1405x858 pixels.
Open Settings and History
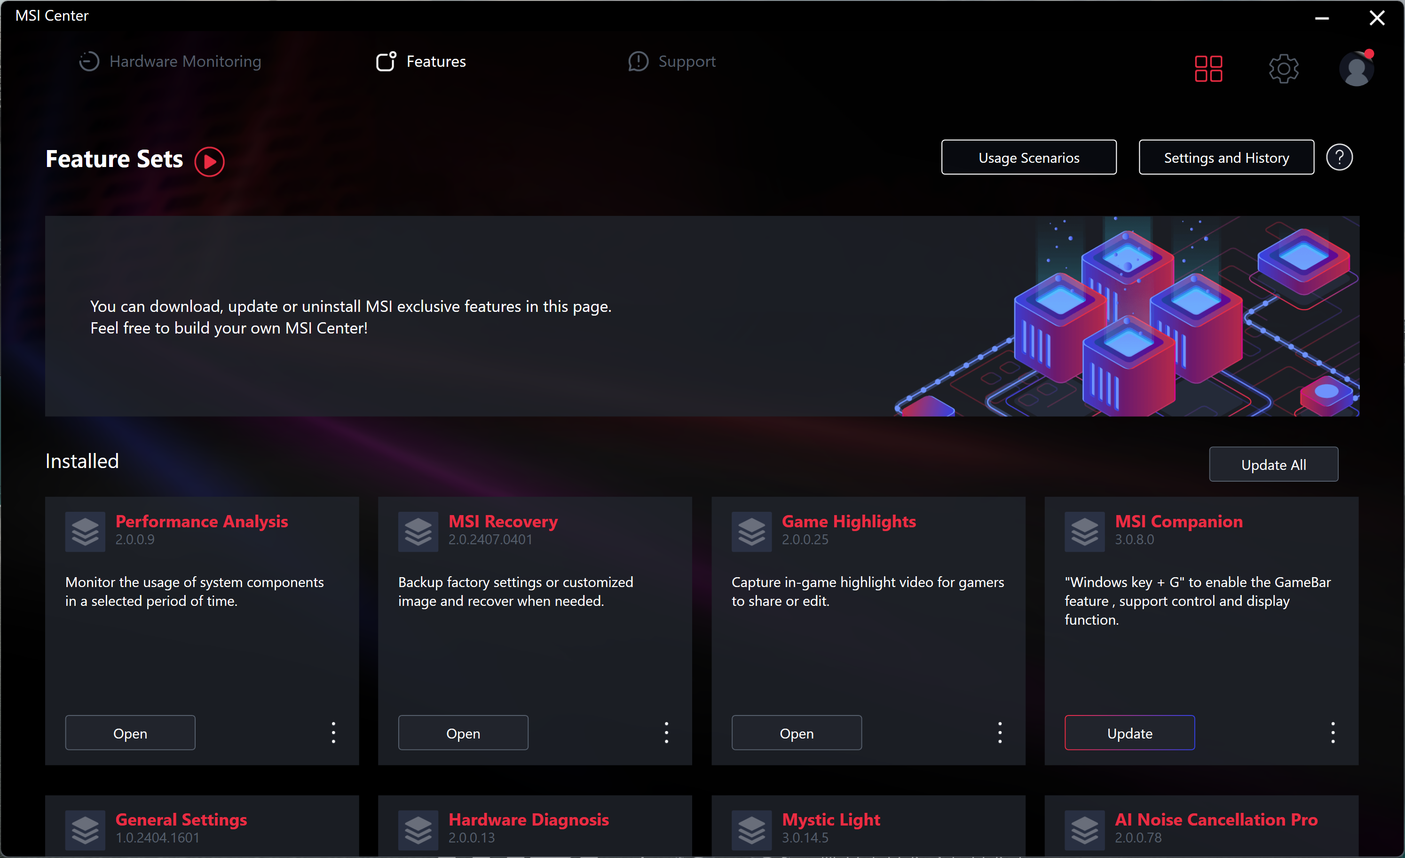1226,158
